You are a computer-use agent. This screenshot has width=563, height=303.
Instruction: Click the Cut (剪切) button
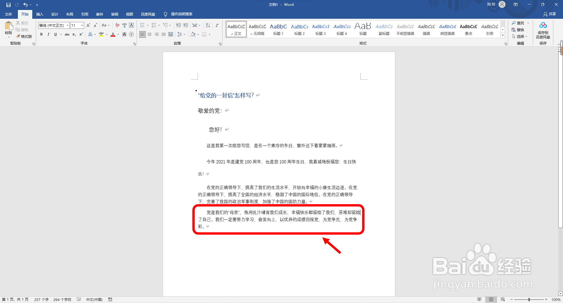click(x=22, y=23)
